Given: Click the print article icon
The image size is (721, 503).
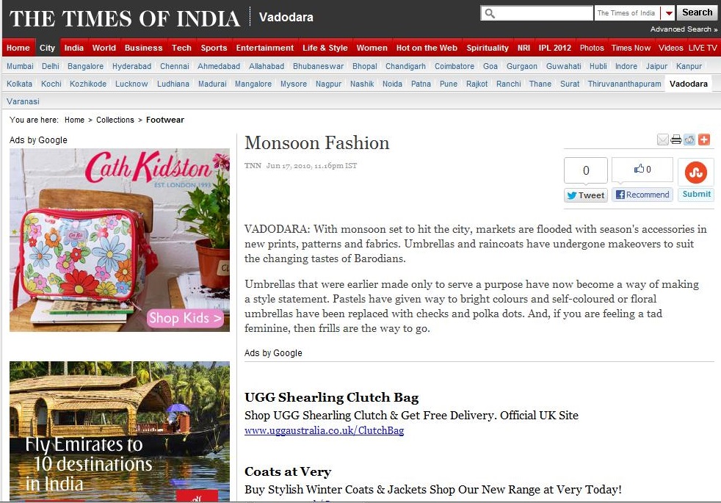Looking at the screenshot, I should [x=676, y=140].
